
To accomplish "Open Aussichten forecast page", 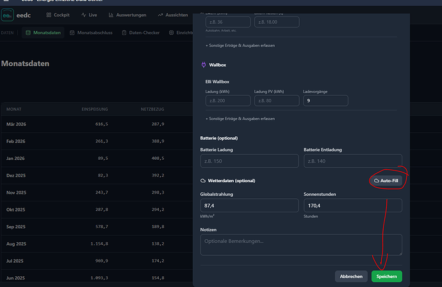I will tap(173, 15).
